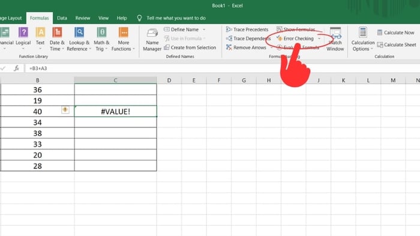This screenshot has height=236, width=420.
Task: Click Calculate Sheet
Action: 397,45
